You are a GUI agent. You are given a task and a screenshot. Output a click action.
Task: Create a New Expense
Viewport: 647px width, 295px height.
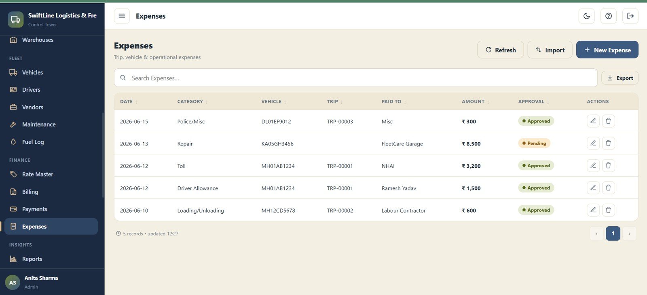tap(607, 50)
